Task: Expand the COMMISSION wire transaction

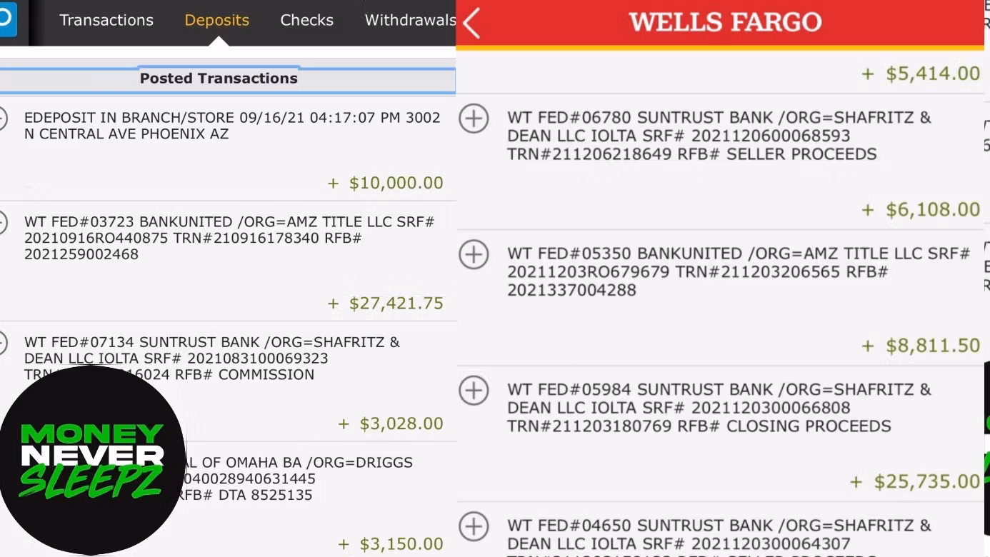Action: point(3,343)
